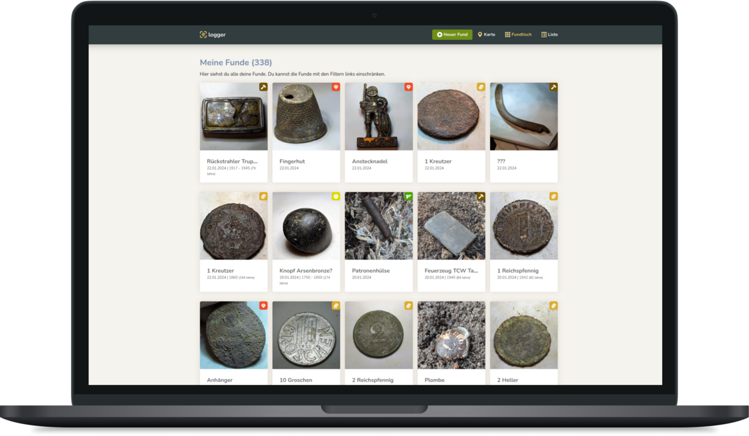This screenshot has height=436, width=749.
Task: Click the Meine Funde (338) heading
Action: tap(235, 63)
